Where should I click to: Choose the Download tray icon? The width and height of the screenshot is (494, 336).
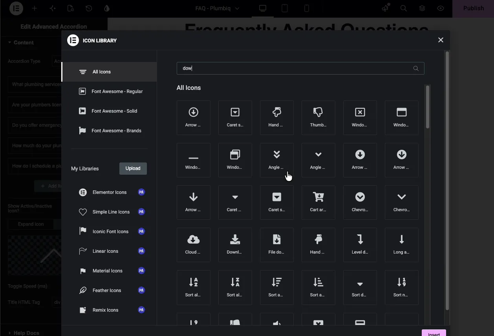pyautogui.click(x=235, y=245)
